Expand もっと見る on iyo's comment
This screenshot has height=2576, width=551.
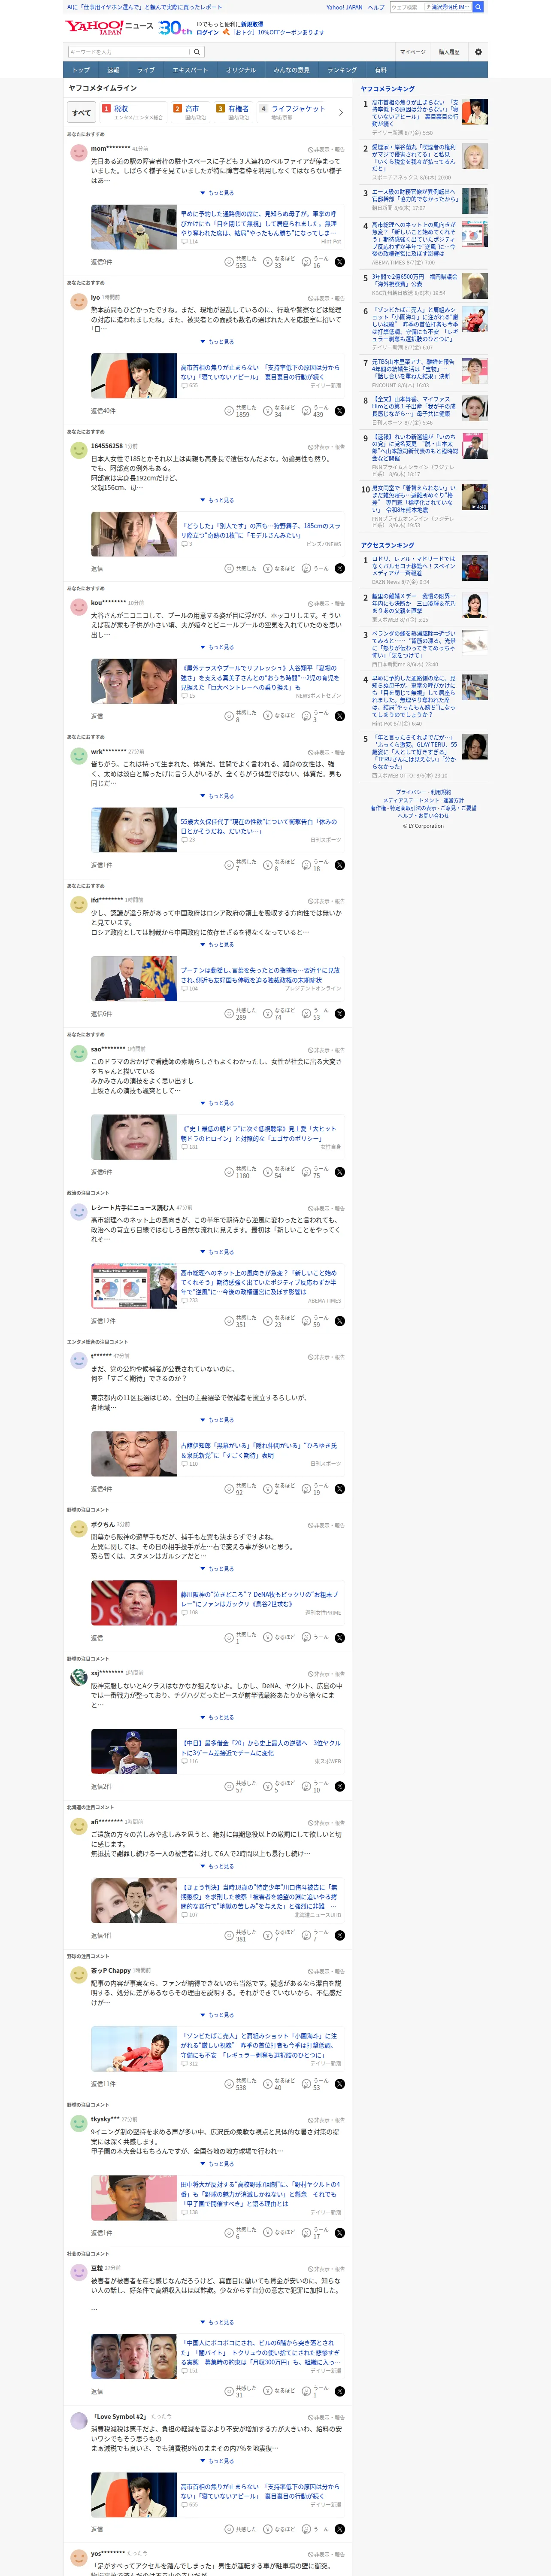point(217,342)
